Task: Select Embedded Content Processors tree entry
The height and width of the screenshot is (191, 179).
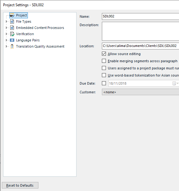Action: click(x=40, y=28)
